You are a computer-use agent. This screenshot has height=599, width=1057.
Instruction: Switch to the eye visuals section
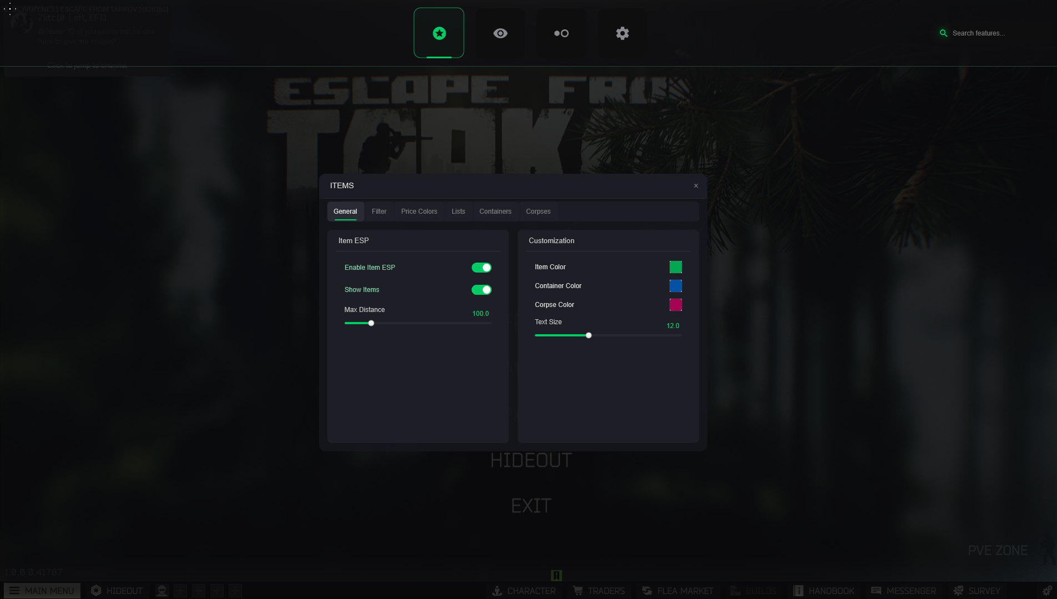coord(500,33)
